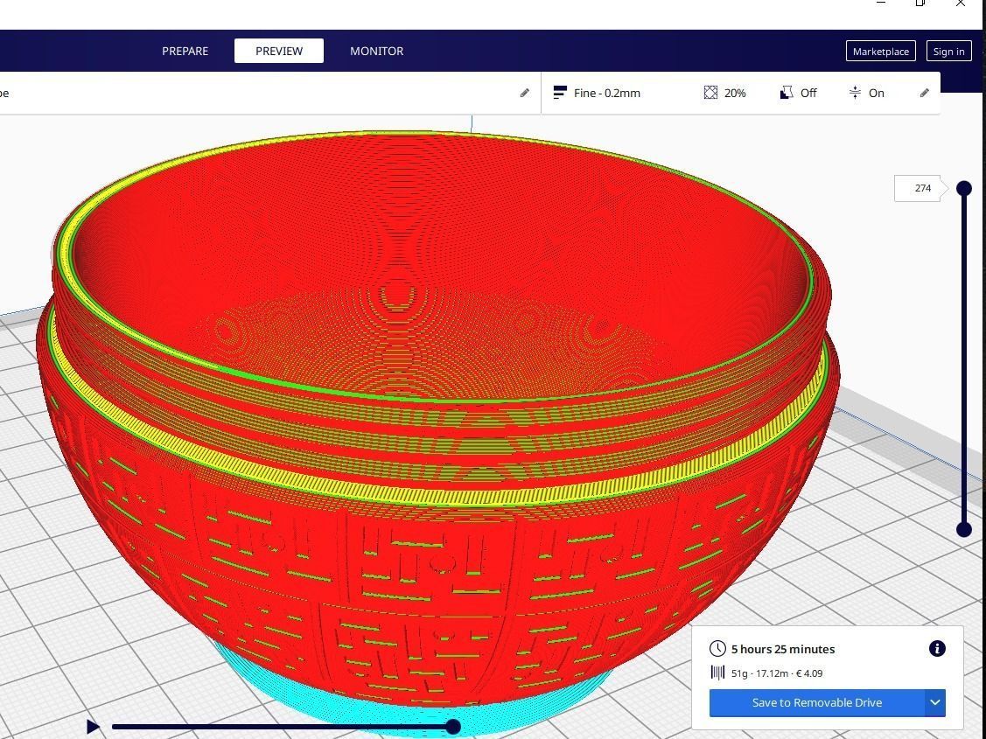Click the lower layer slider handle
This screenshot has height=739, width=986.
[964, 530]
